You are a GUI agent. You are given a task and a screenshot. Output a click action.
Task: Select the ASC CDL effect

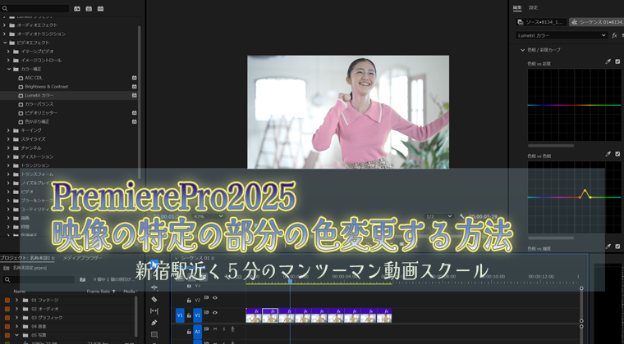point(34,78)
